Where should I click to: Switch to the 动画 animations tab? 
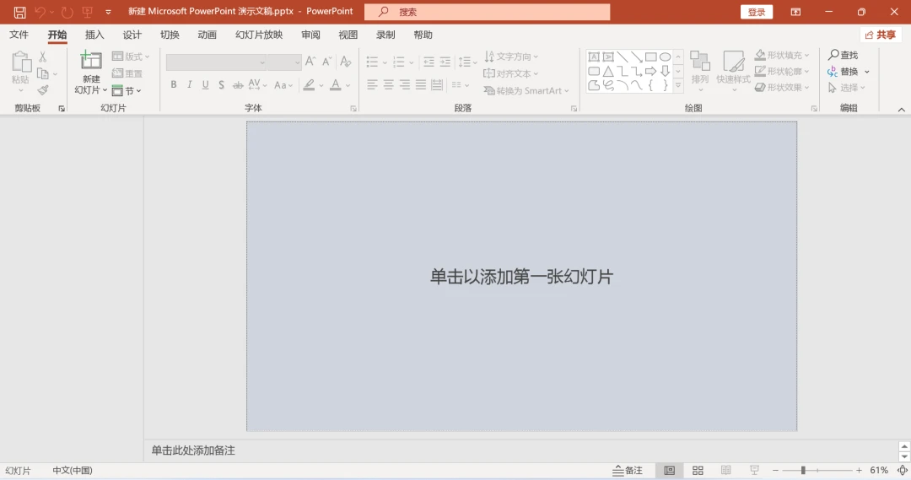pos(207,35)
